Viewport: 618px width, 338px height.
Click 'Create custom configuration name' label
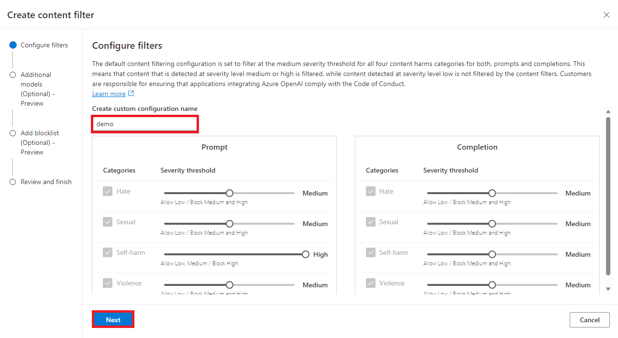tap(145, 109)
